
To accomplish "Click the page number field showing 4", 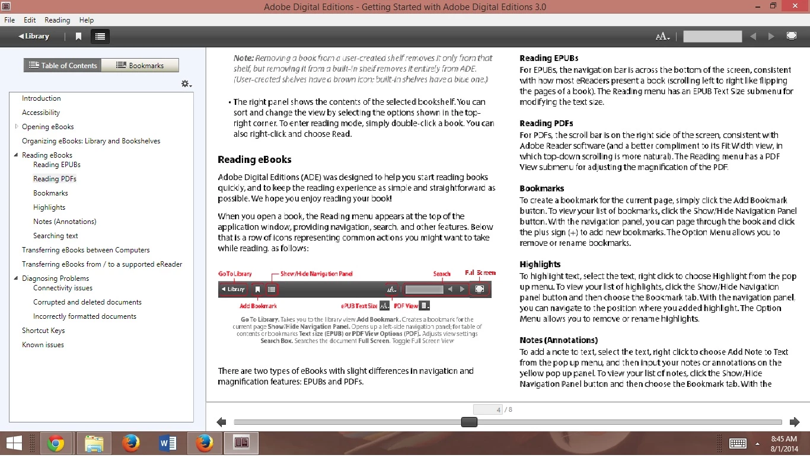I will click(x=488, y=409).
